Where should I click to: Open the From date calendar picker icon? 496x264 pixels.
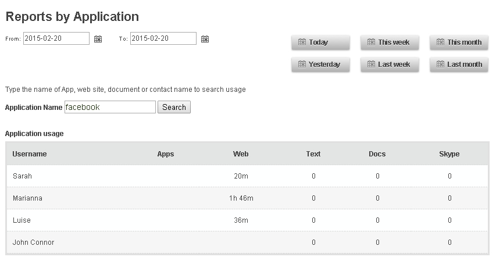click(x=98, y=39)
